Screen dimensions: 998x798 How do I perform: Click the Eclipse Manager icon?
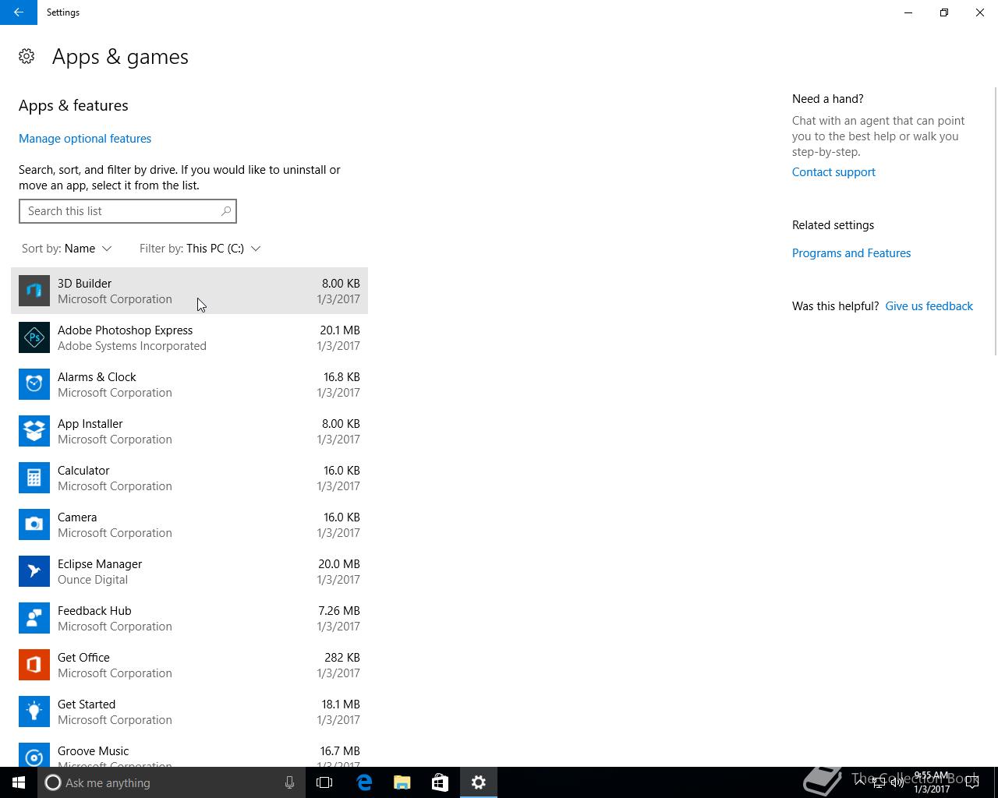[x=34, y=571]
